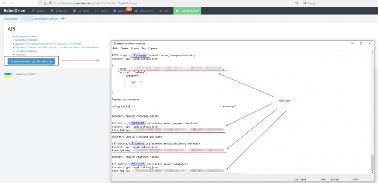Viewport: 378px width, 183px height.
Task: Click UTF-8 encoding in Notepad status bar
Action: [355, 179]
